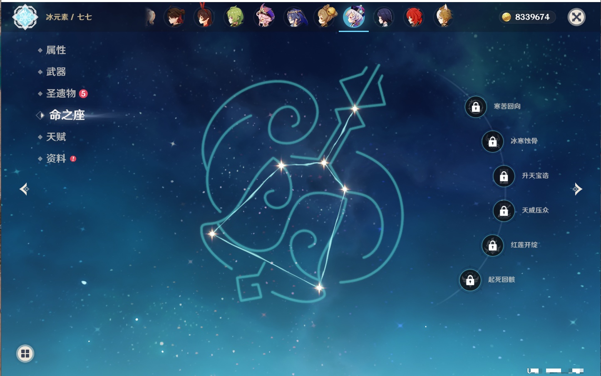The height and width of the screenshot is (376, 601).
Task: View the 冰寒蚀骨 constellation label
Action: coord(524,141)
